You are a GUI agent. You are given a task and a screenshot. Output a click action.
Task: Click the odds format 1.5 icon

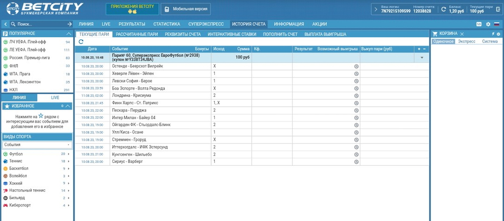pyautogui.click(x=479, y=24)
